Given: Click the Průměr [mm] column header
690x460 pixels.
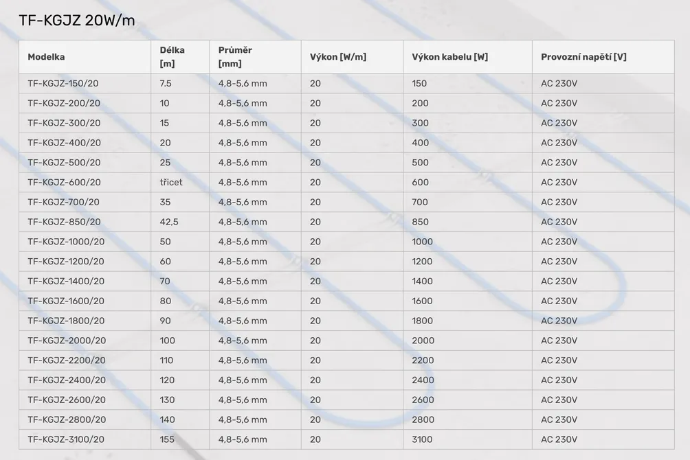Looking at the screenshot, I should click(235, 57).
